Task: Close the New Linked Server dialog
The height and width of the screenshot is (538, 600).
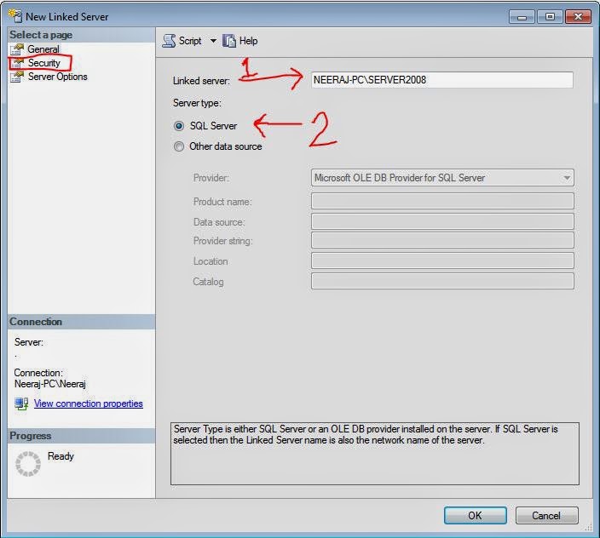Action: [x=578, y=17]
